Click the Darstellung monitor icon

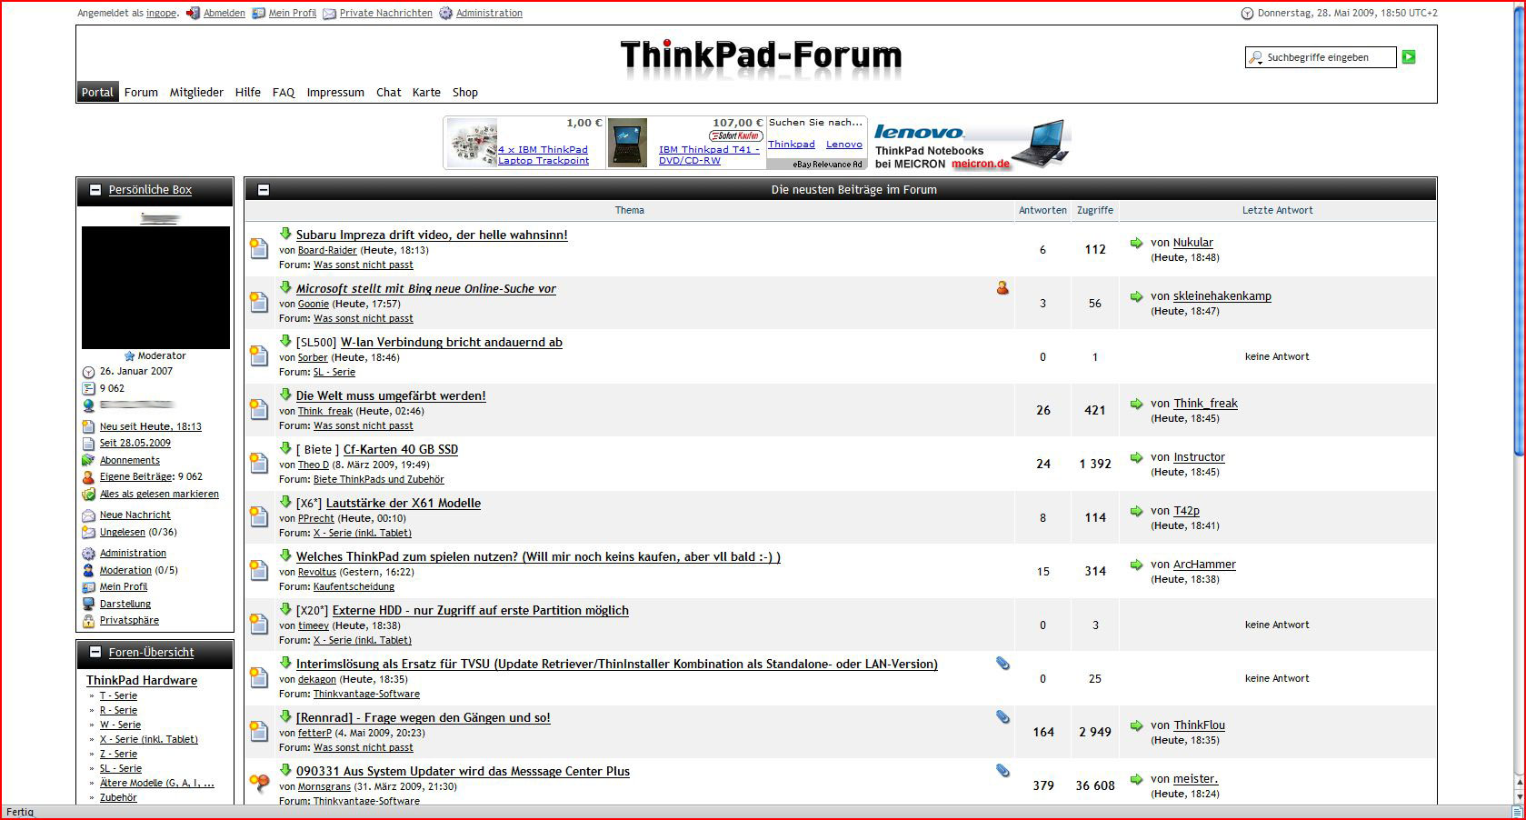pyautogui.click(x=88, y=604)
